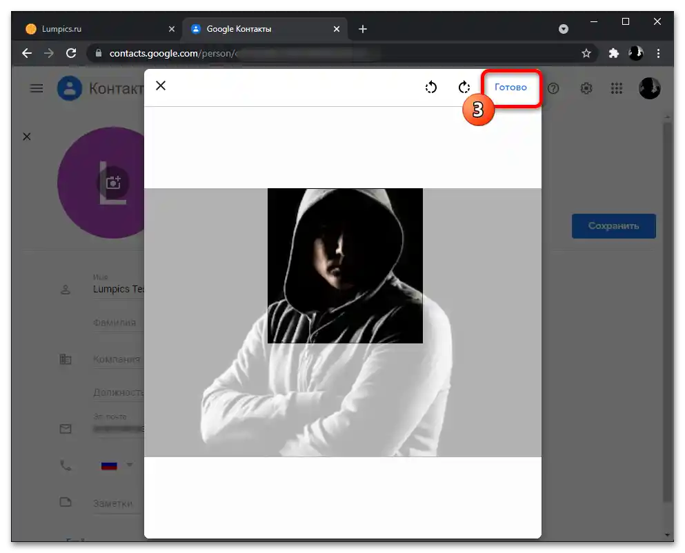Screen dimensions: 685x553
Task: Click the notes icon
Action: click(66, 502)
